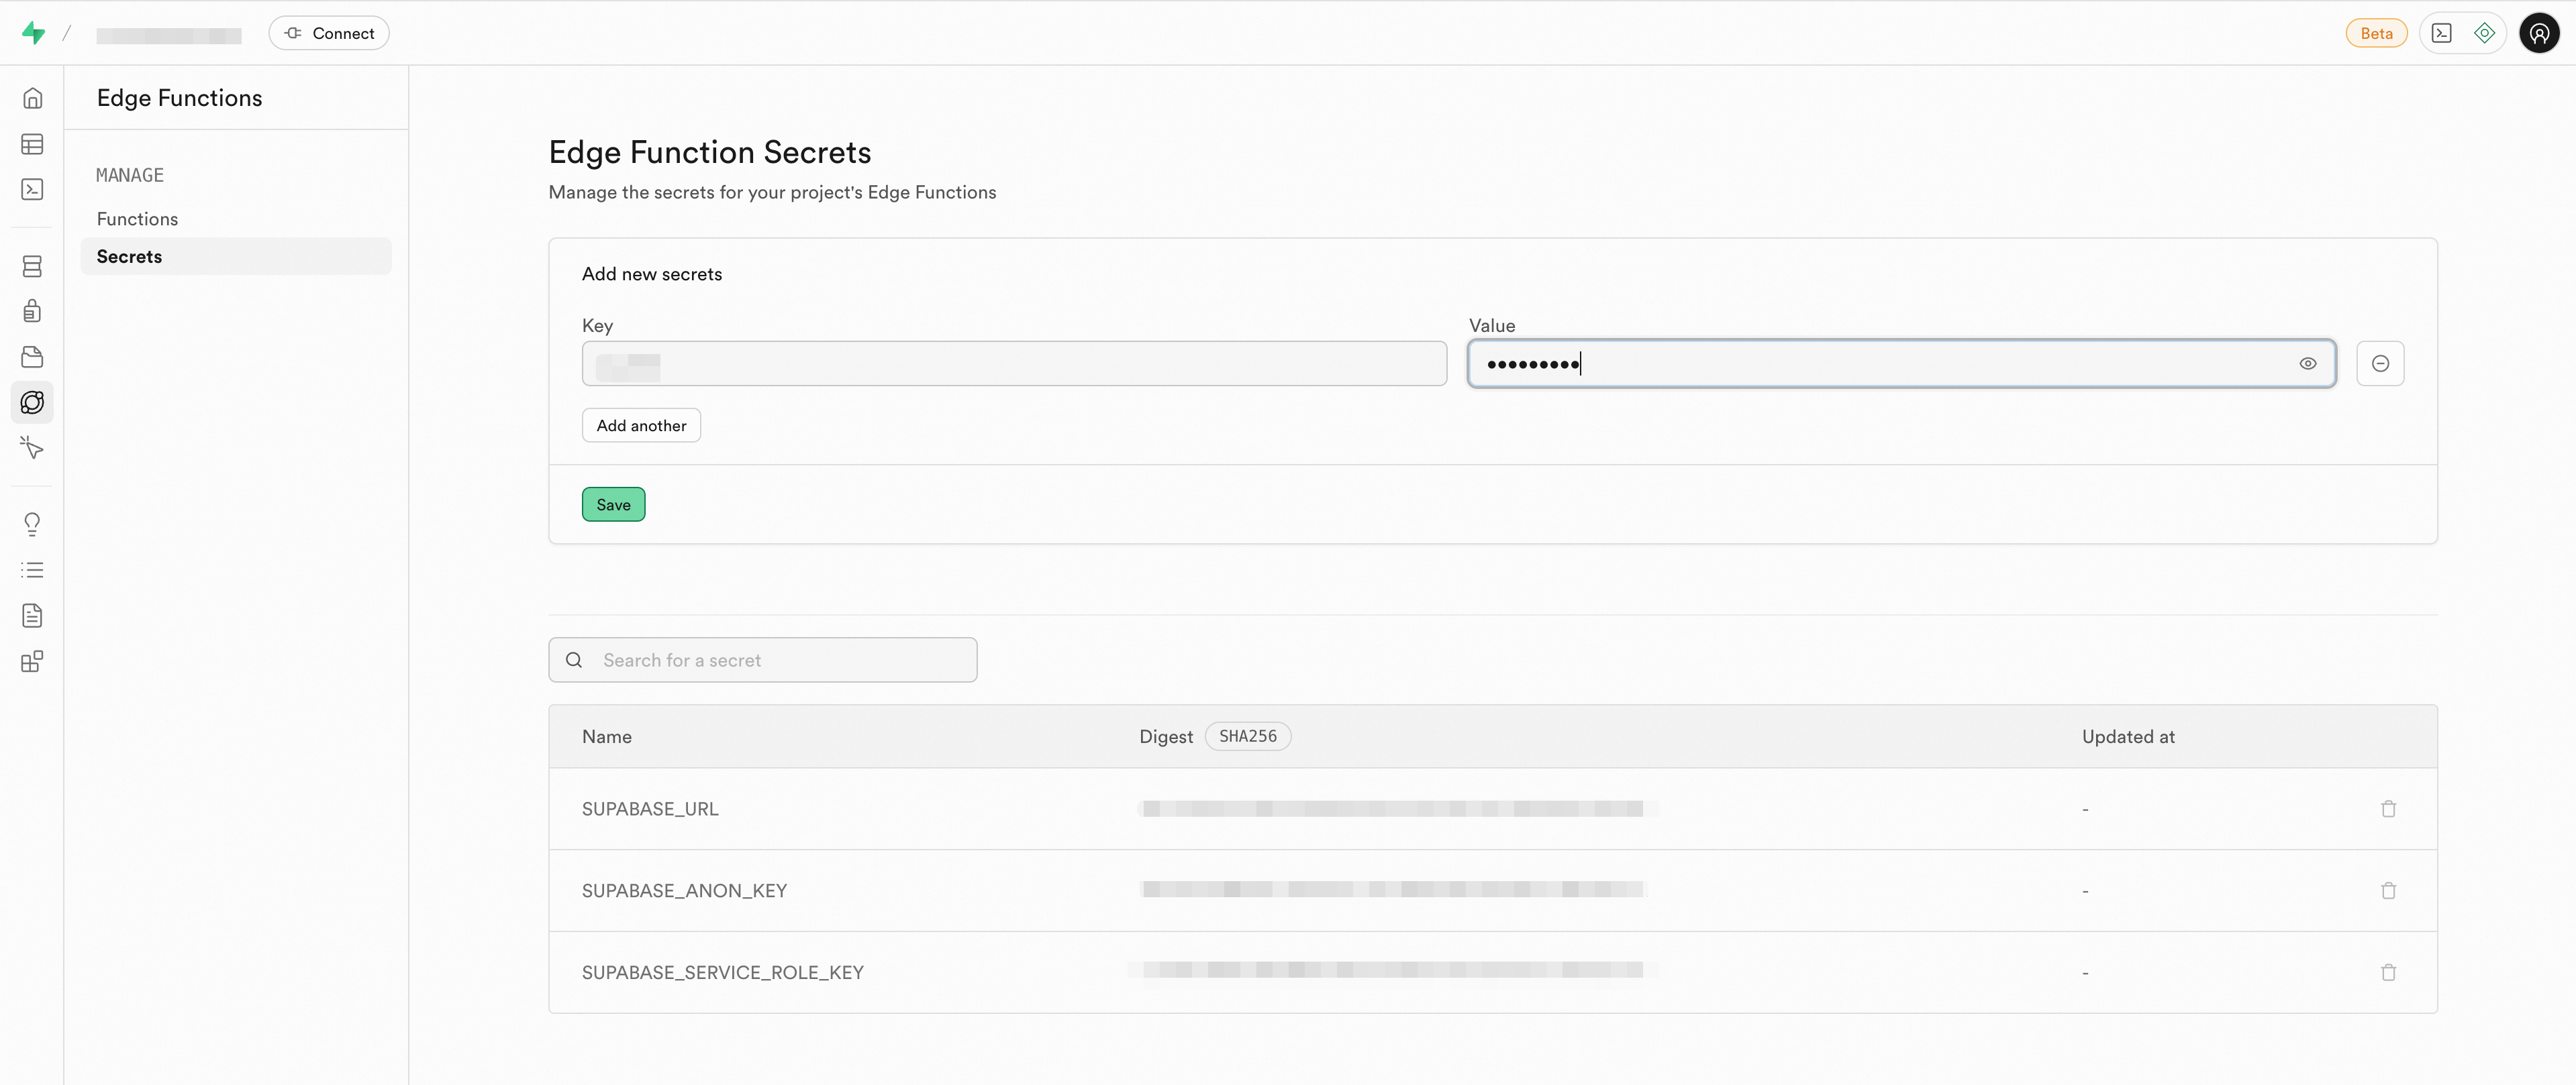Open Realtime cursor icon in sidebar
The height and width of the screenshot is (1085, 2576).
(x=32, y=449)
